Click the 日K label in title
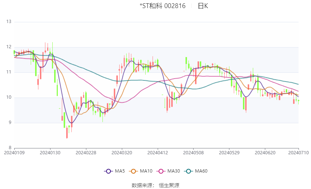Screen dimensions: 311x189 pos(203,6)
